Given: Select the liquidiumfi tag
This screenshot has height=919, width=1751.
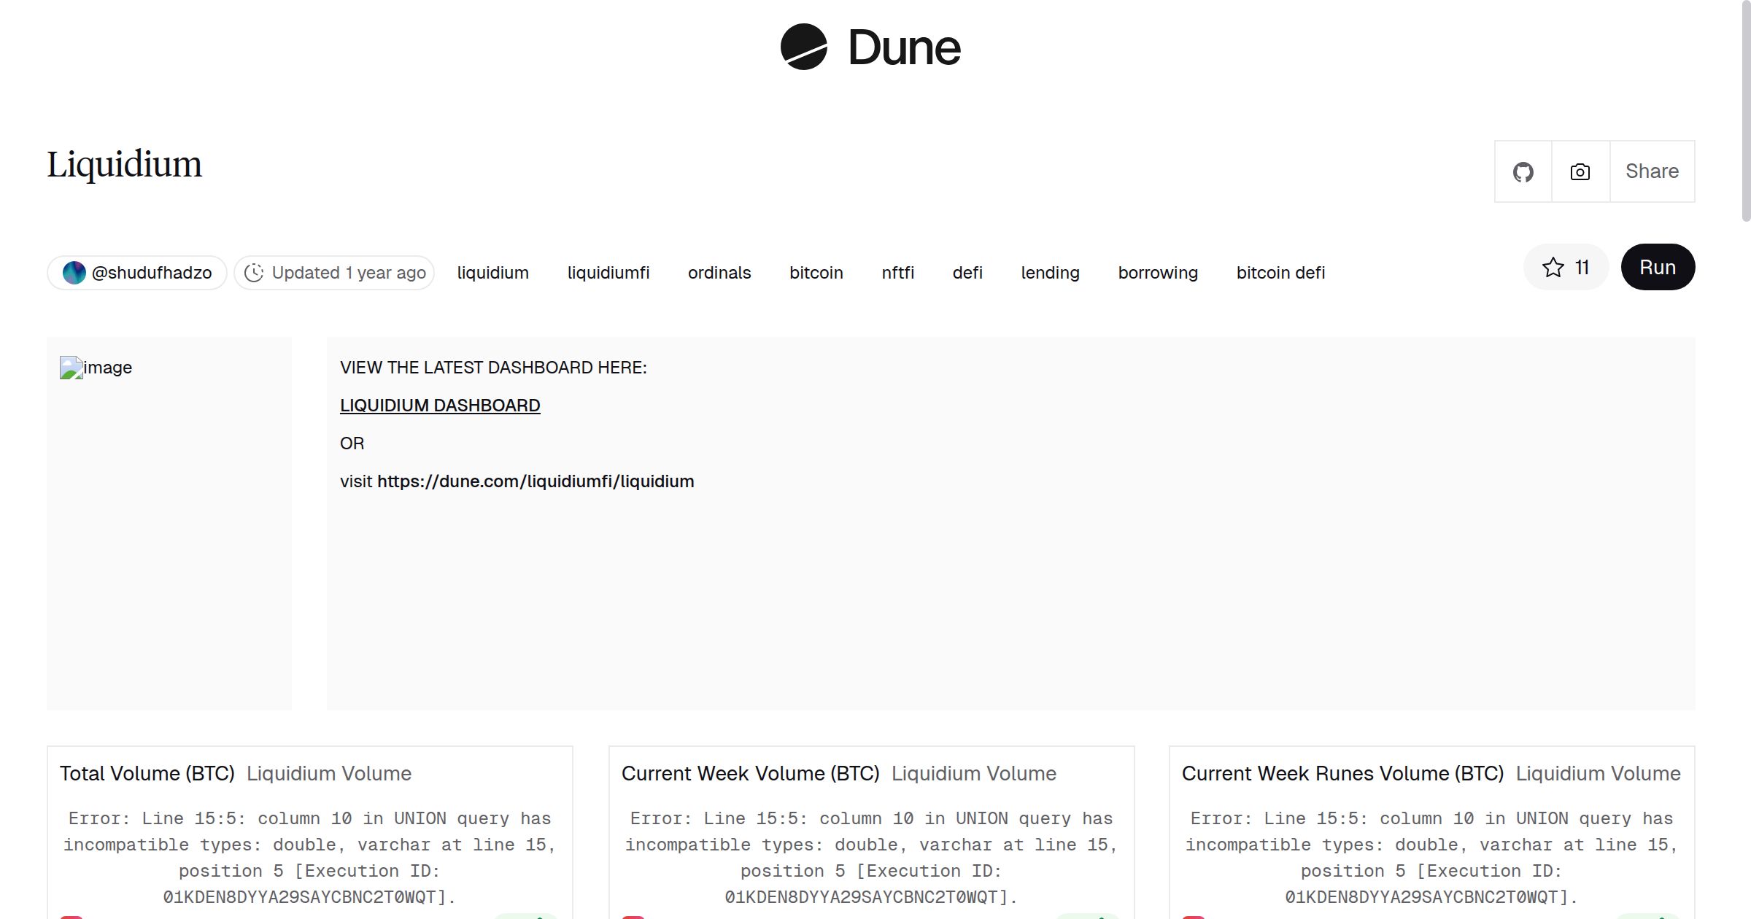Looking at the screenshot, I should point(608,273).
